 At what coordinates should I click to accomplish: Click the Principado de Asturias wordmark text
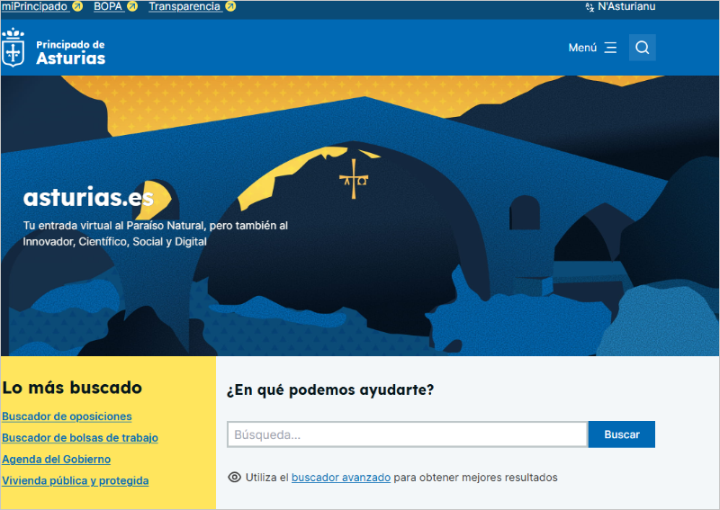[x=71, y=53]
